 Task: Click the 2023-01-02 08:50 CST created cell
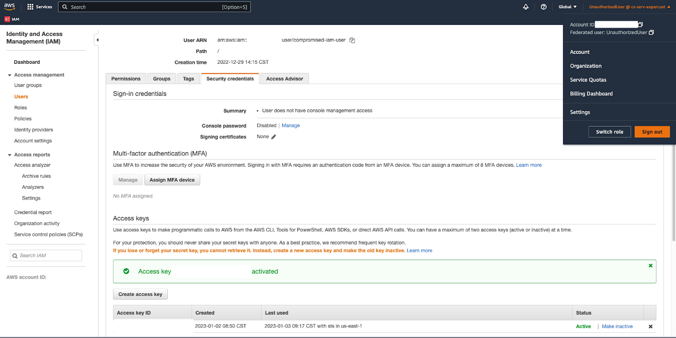click(221, 326)
